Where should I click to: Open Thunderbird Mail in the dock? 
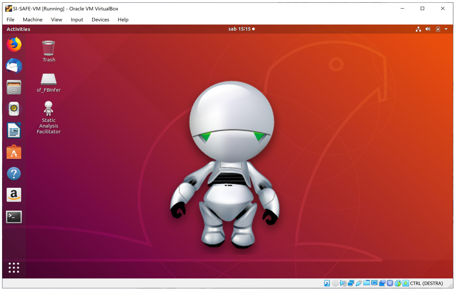tap(14, 66)
